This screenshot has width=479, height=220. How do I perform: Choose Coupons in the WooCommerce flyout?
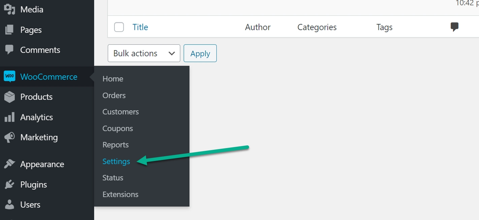coord(118,129)
